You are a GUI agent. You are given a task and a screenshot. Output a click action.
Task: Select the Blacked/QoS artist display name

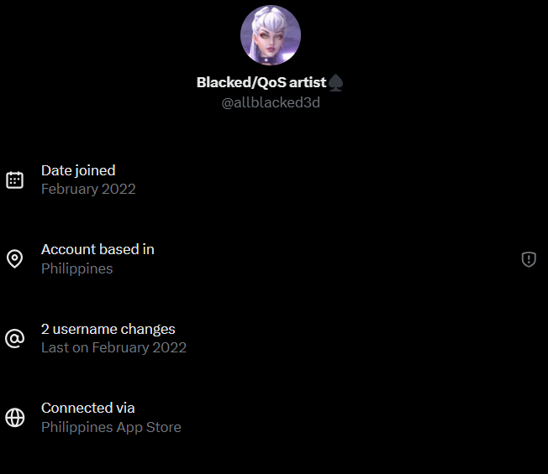261,83
